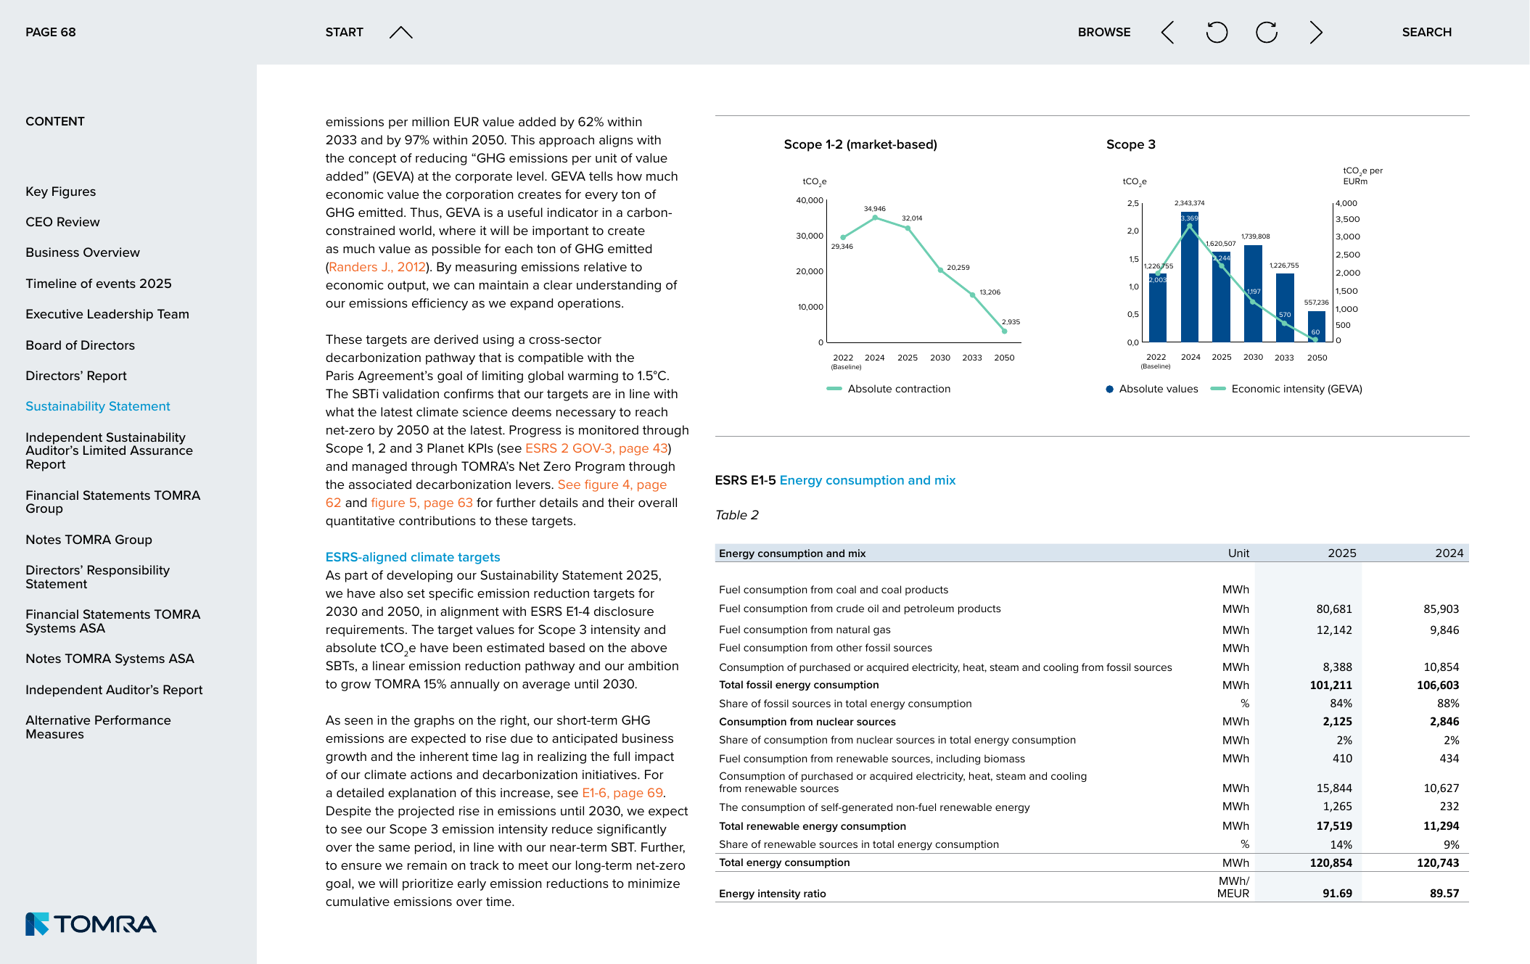This screenshot has height=964, width=1530.
Task: Click Absolute contraction legend marker
Action: click(834, 389)
